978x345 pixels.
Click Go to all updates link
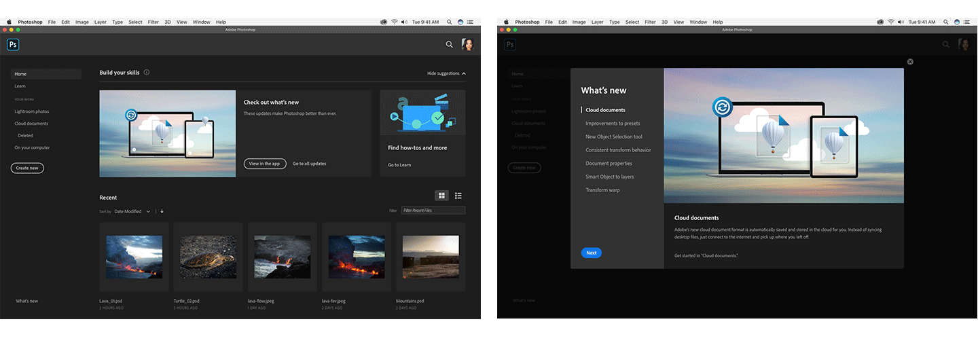[310, 164]
